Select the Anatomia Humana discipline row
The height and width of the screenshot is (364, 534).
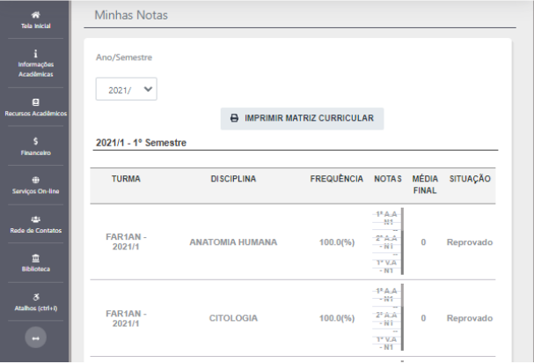(x=233, y=241)
